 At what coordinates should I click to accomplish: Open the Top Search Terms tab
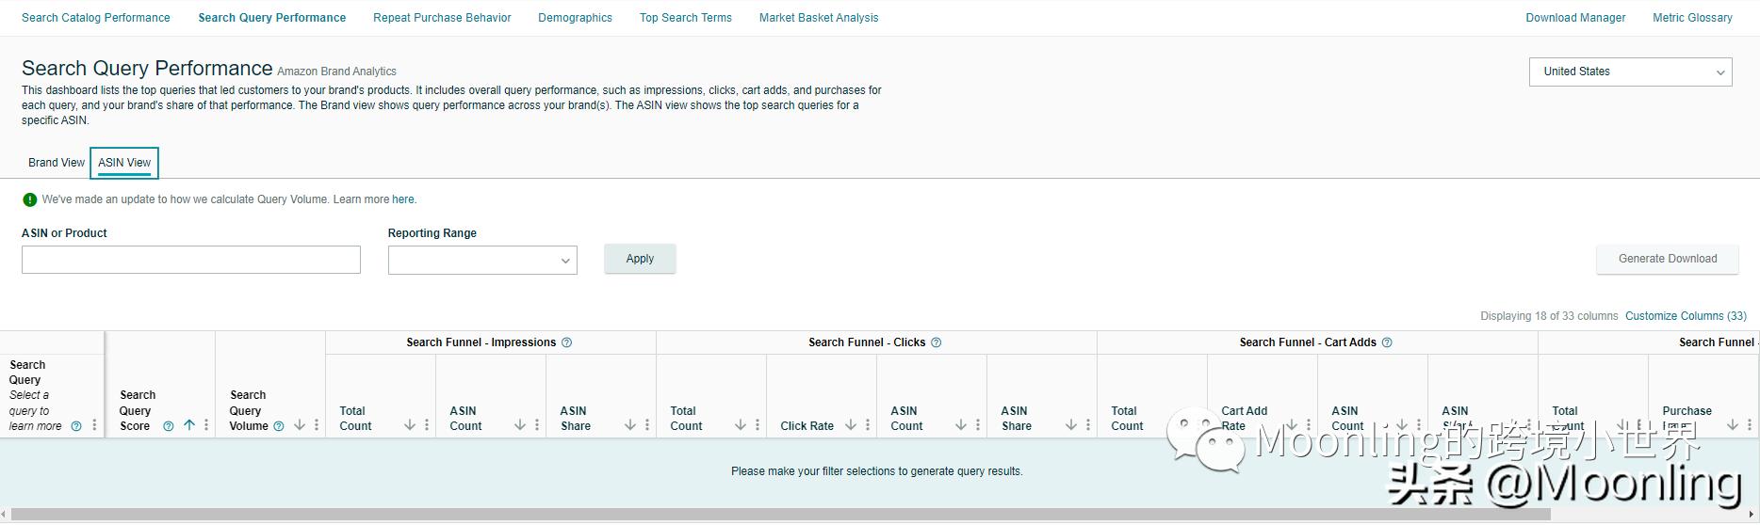[685, 18]
